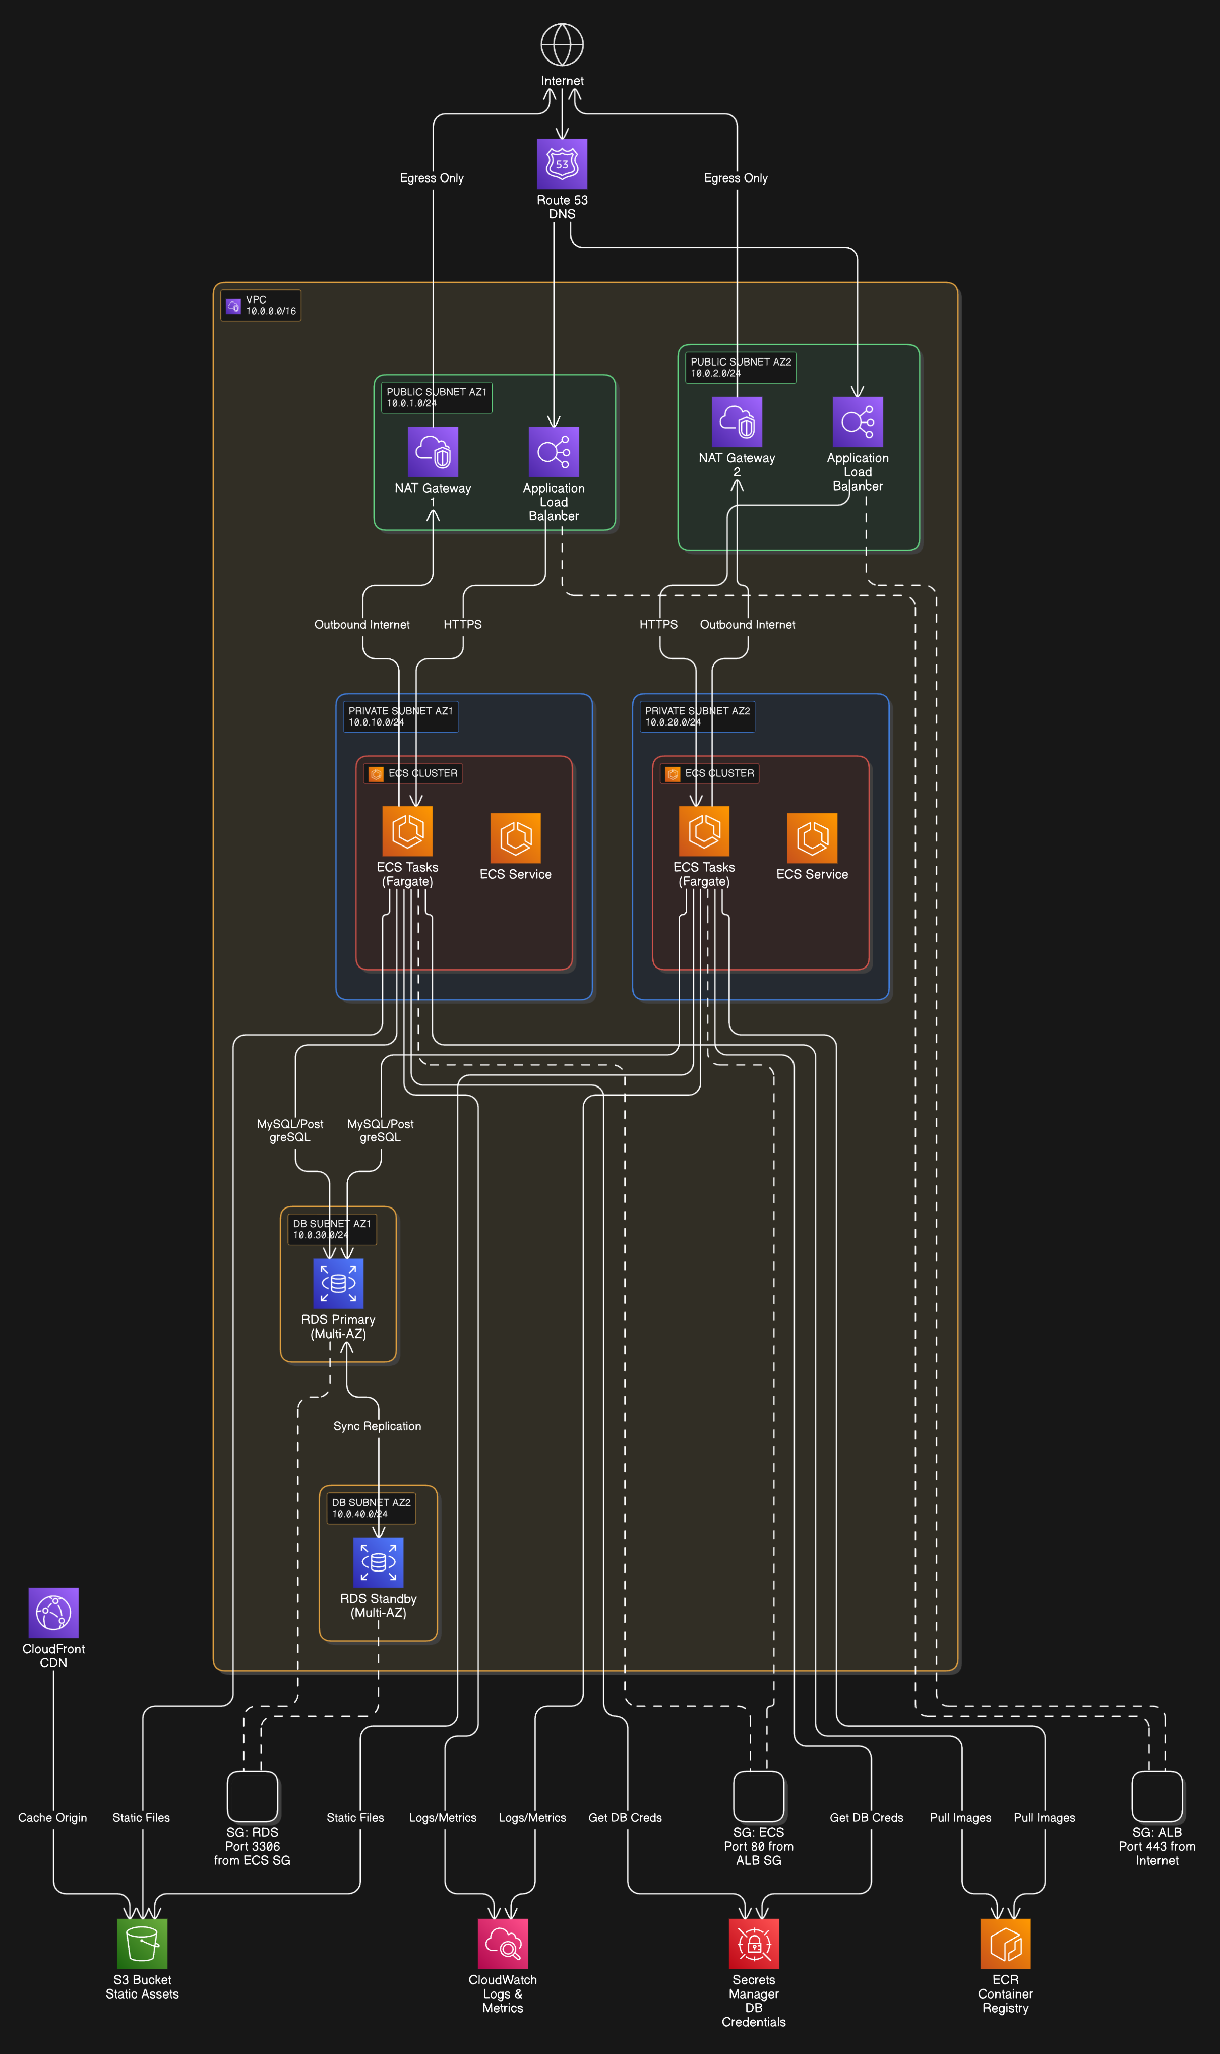Image resolution: width=1220 pixels, height=2054 pixels.
Task: Select the Egress Only label on the left path
Action: pyautogui.click(x=432, y=177)
